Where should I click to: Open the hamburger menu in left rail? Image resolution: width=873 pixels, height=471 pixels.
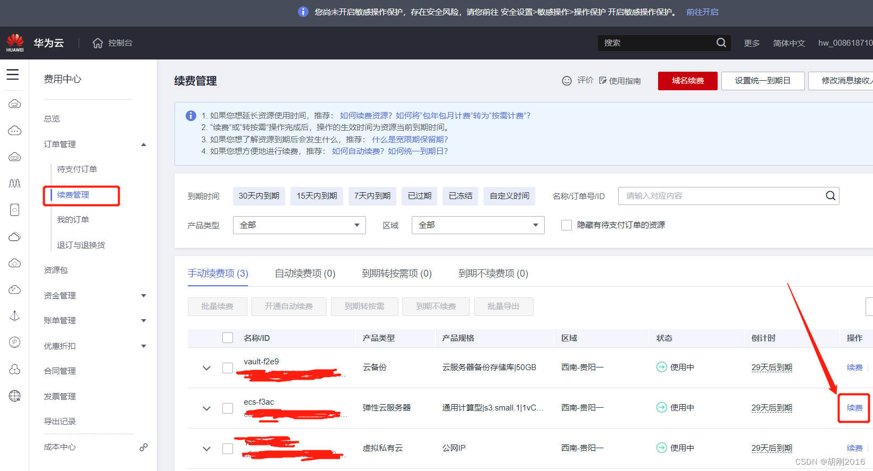(x=13, y=74)
